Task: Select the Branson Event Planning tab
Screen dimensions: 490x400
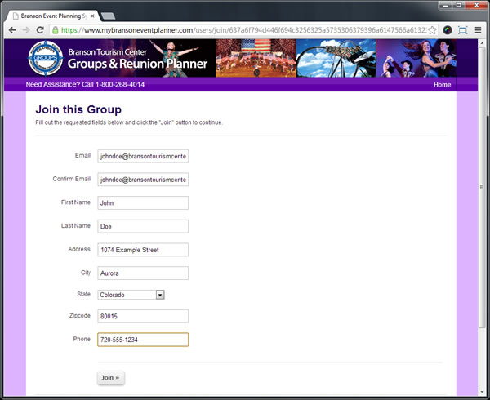Action: click(x=53, y=16)
